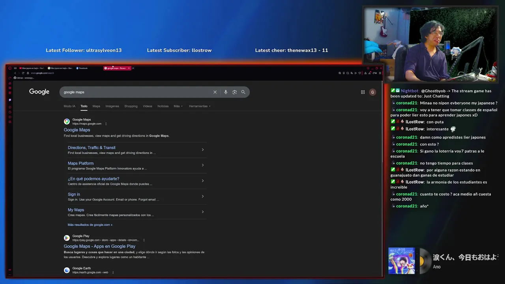
Task: Open three-dot menu beside Google Earth result
Action: (x=113, y=273)
